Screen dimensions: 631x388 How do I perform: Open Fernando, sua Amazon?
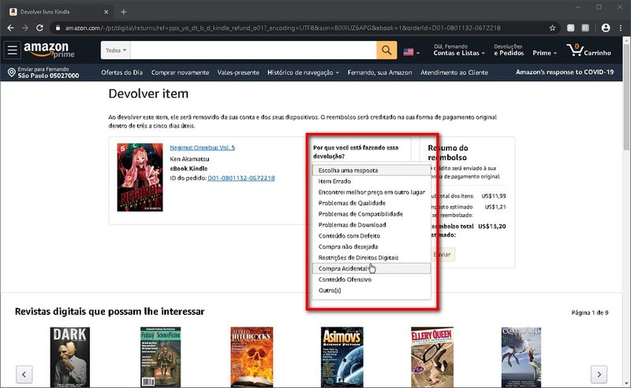pos(379,72)
